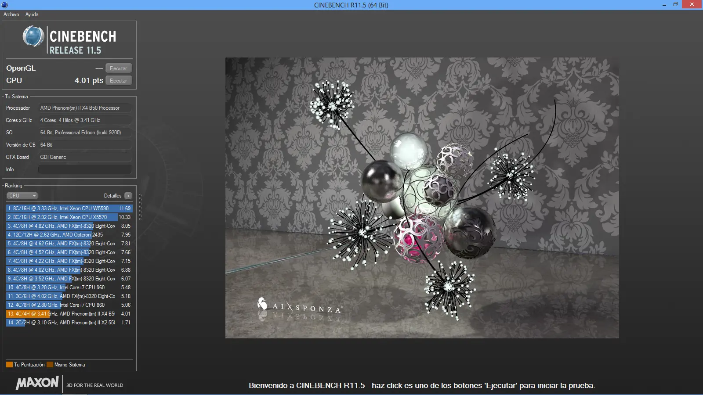Image resolution: width=703 pixels, height=395 pixels.
Task: Click the SO field 64 Bit Professional Edition
Action: (85, 133)
